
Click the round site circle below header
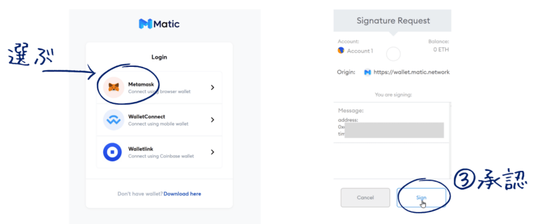pyautogui.click(x=393, y=53)
